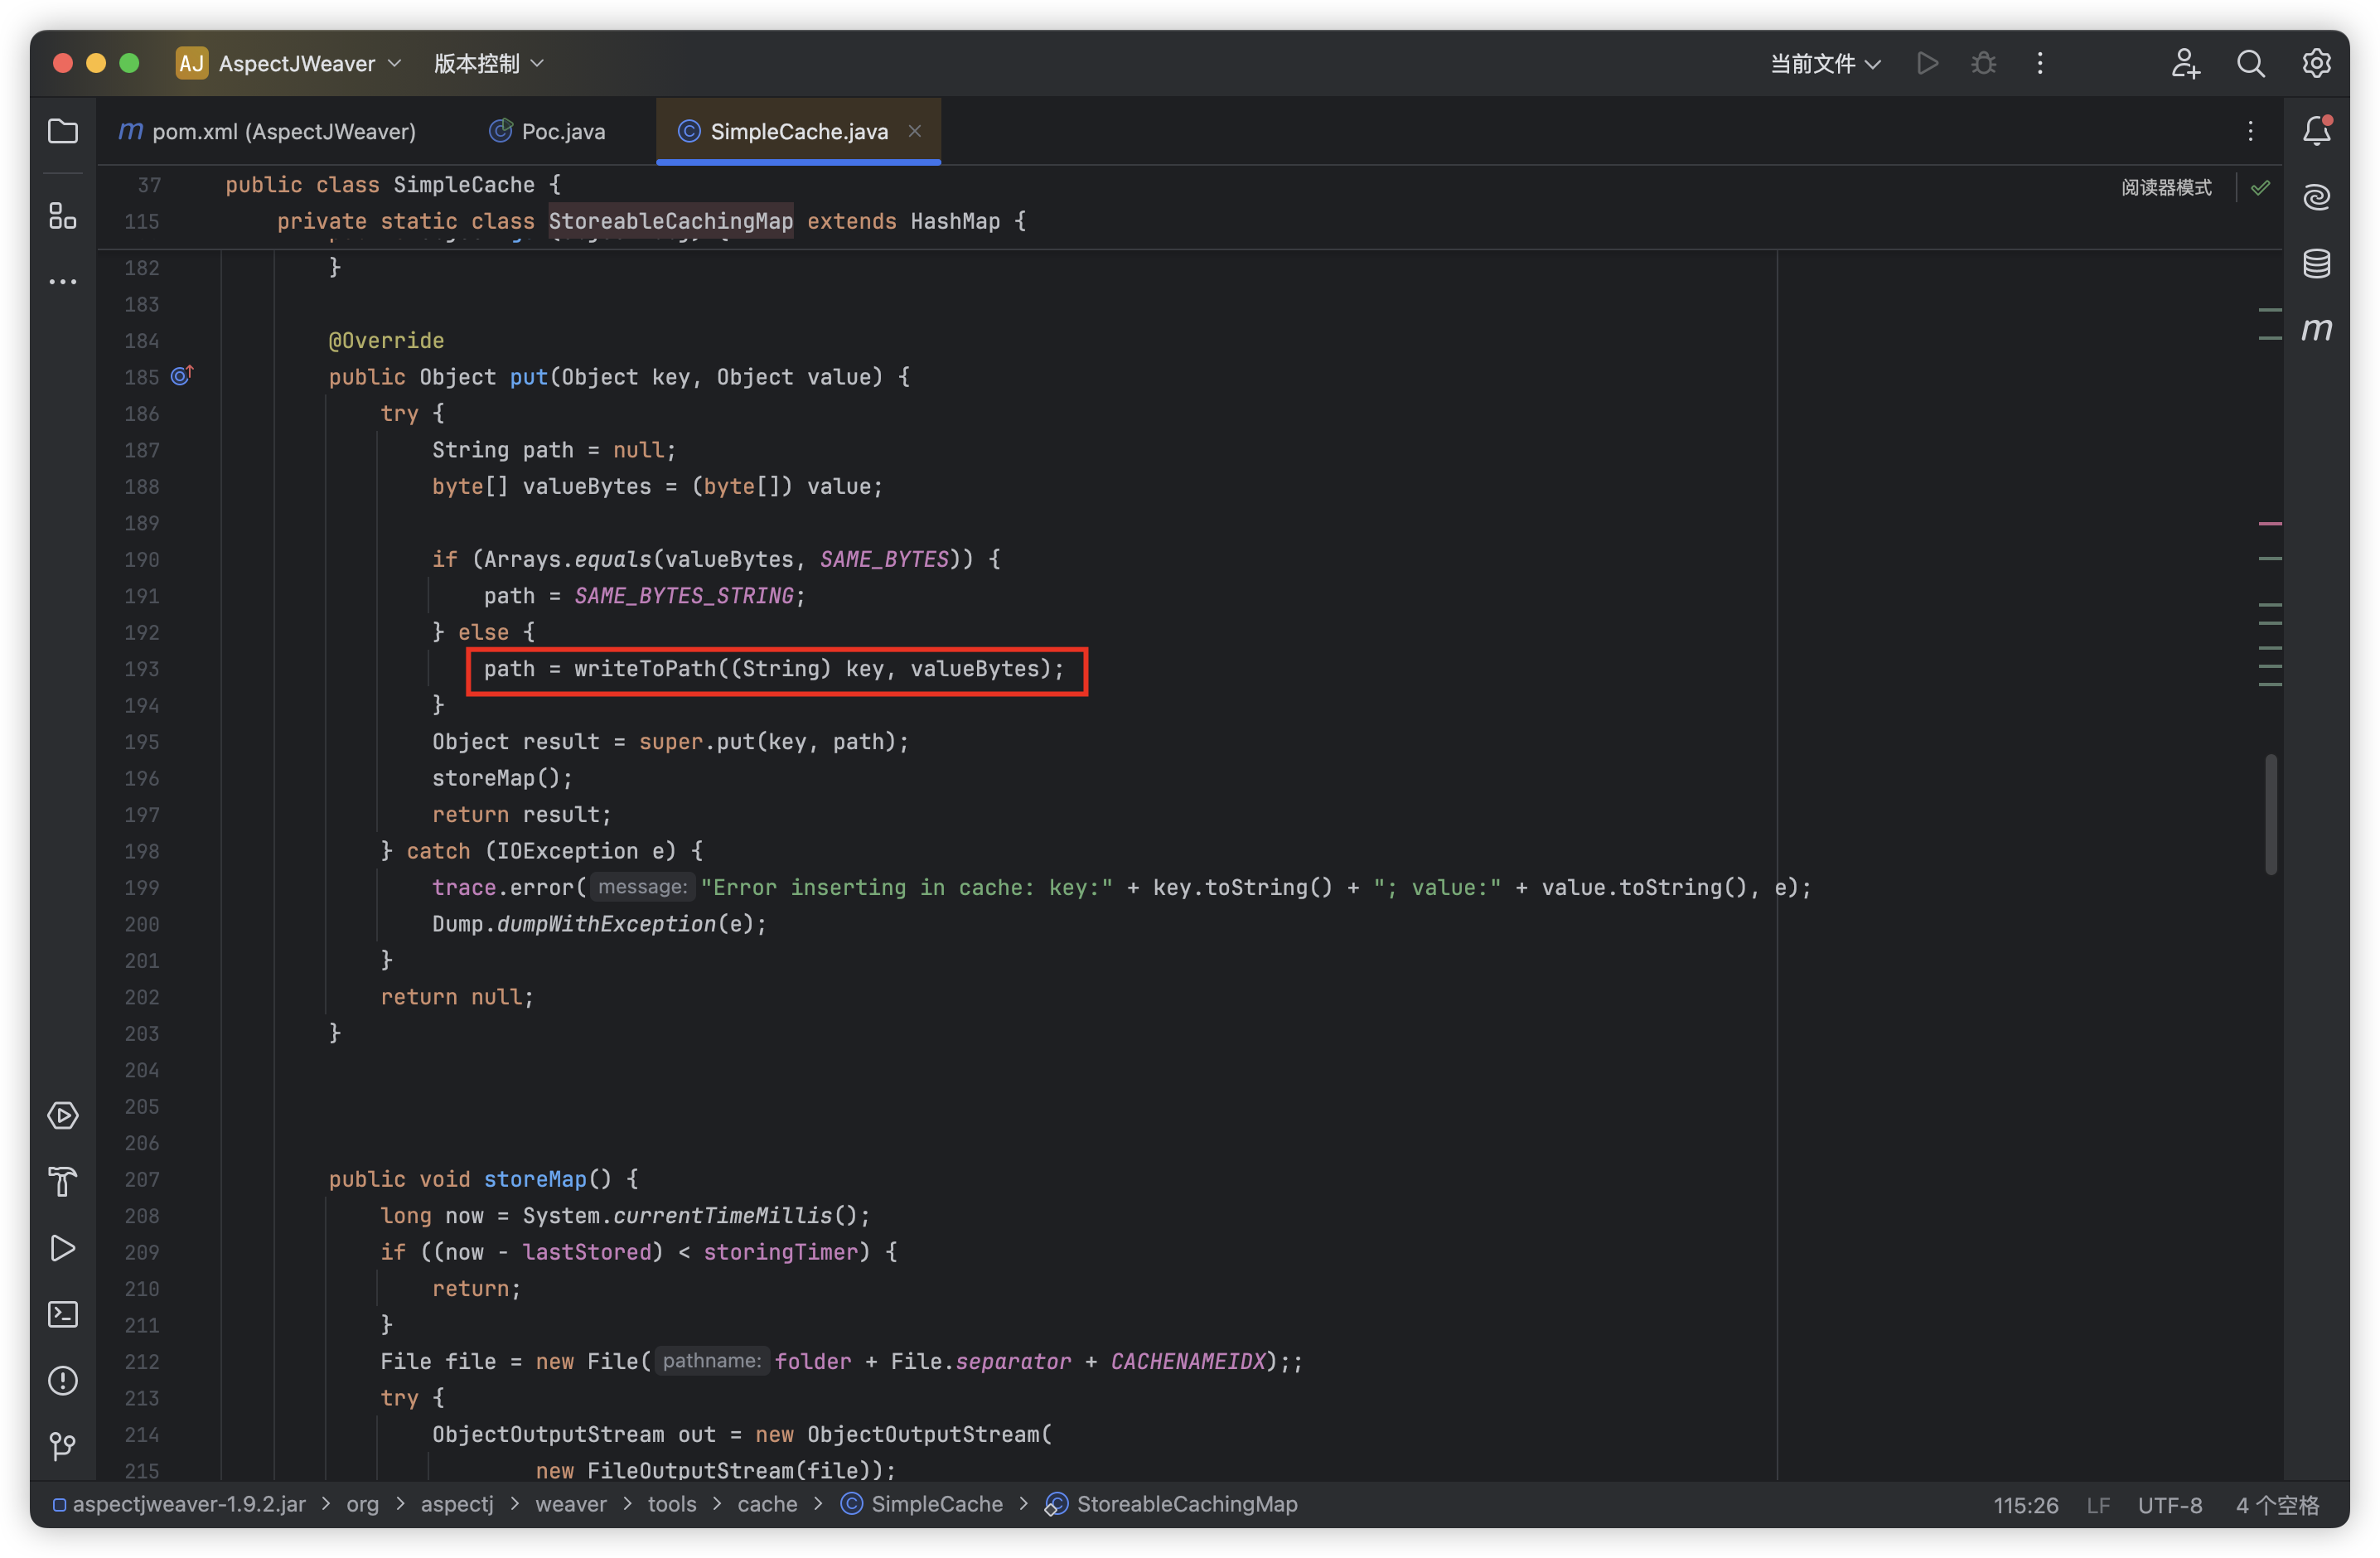
Task: Click the cache breadcrumb segment
Action: coord(767,1504)
